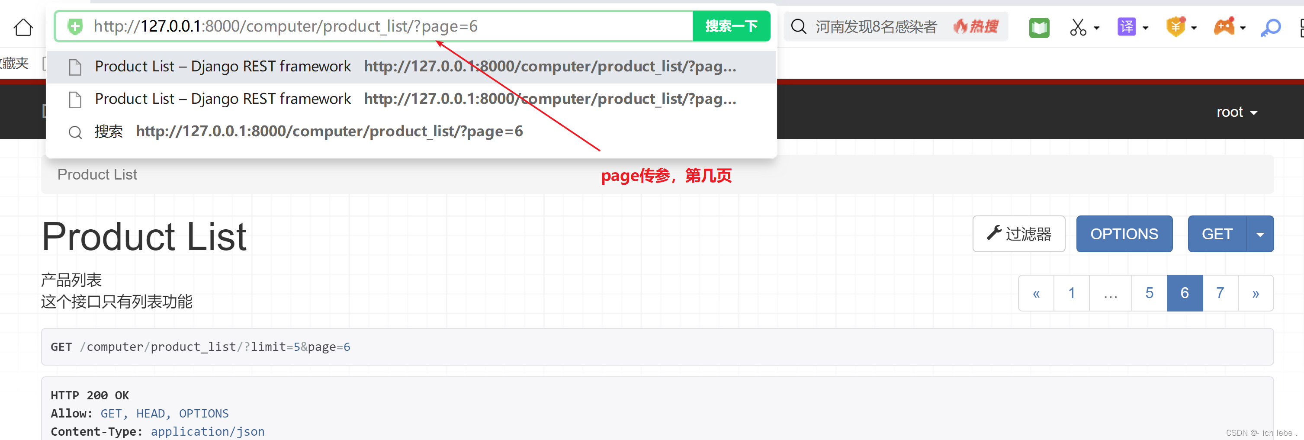Image resolution: width=1304 pixels, height=440 pixels.
Task: Go to pagination page 7
Action: tap(1220, 293)
